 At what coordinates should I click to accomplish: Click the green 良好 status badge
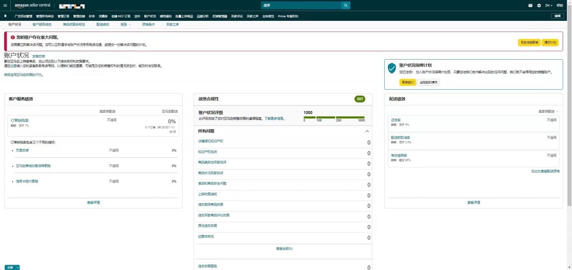click(x=360, y=99)
